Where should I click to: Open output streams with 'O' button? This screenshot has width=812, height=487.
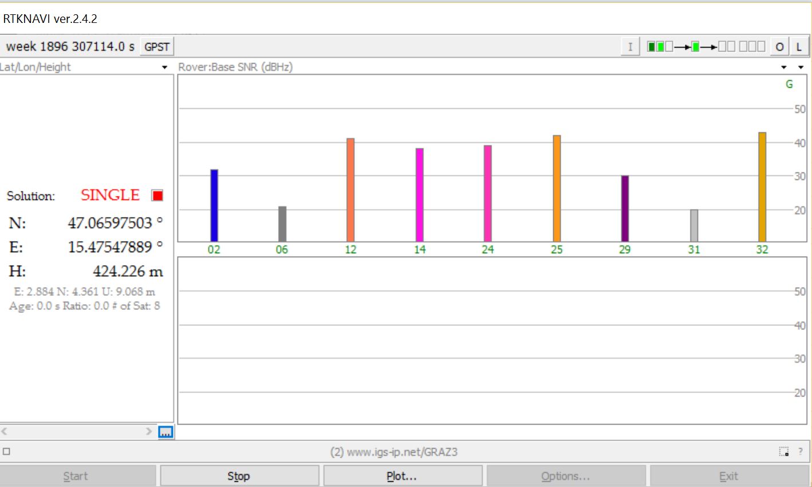(x=779, y=47)
